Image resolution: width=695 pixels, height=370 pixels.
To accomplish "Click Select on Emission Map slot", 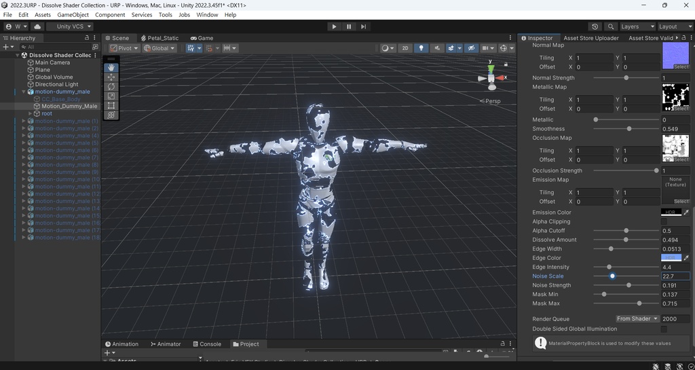I will [x=681, y=201].
